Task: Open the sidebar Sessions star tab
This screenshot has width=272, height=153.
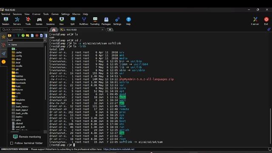Action: 3,37
